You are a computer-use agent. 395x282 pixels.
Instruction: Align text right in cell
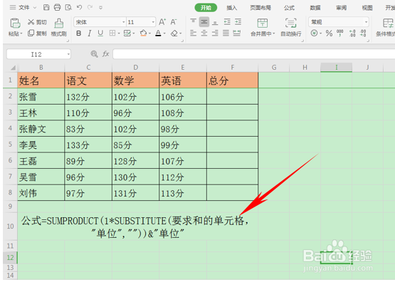(x=215, y=33)
